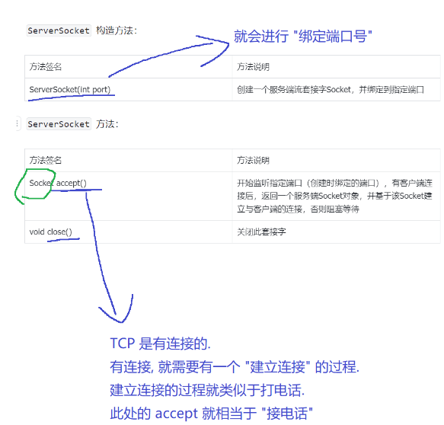Click the block drag handle beside ServerSocket 方法
Image resolution: width=444 pixels, height=425 pixels.
click(18, 123)
